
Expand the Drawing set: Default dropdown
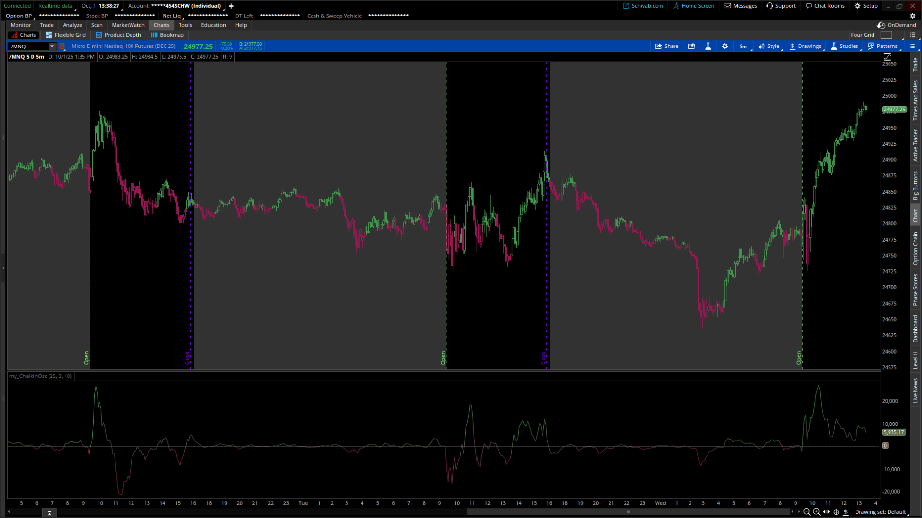tap(881, 511)
